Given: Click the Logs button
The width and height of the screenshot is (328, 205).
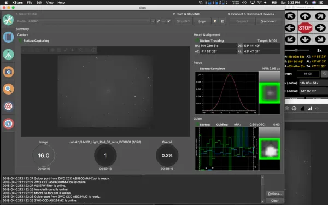Looking at the screenshot, I should point(202,21).
